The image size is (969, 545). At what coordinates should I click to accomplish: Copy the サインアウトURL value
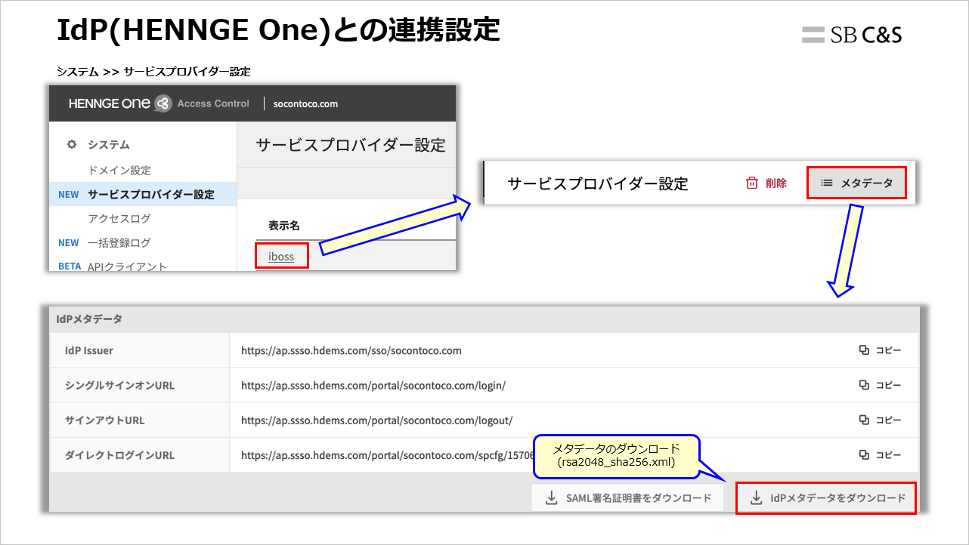881,420
